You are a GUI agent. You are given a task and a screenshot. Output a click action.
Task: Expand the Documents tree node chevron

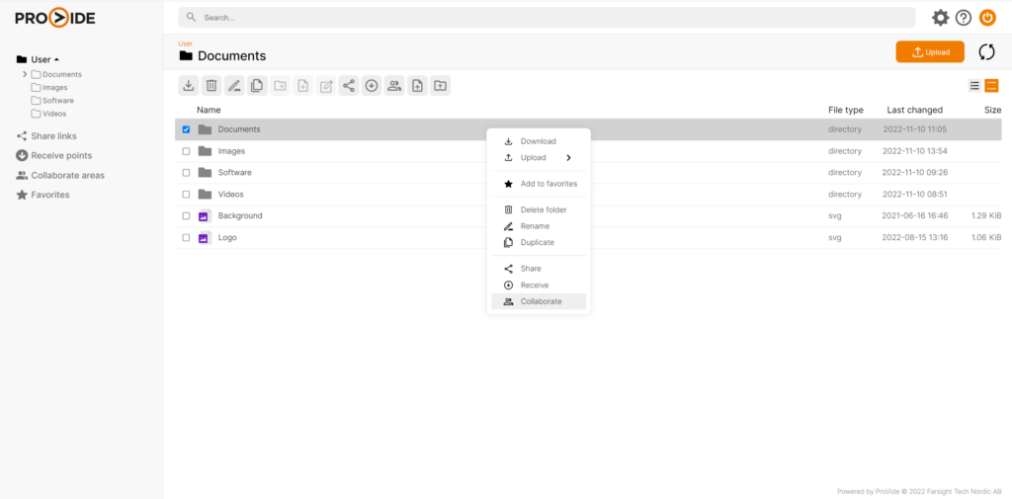pos(25,74)
